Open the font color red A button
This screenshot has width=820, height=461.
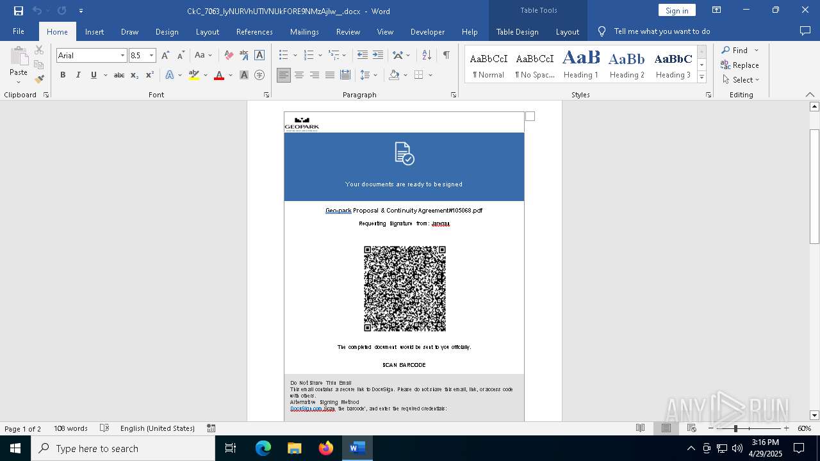[x=219, y=75]
